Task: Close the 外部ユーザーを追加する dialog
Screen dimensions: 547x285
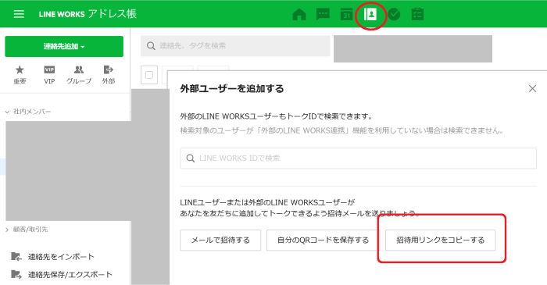Action: [532, 88]
